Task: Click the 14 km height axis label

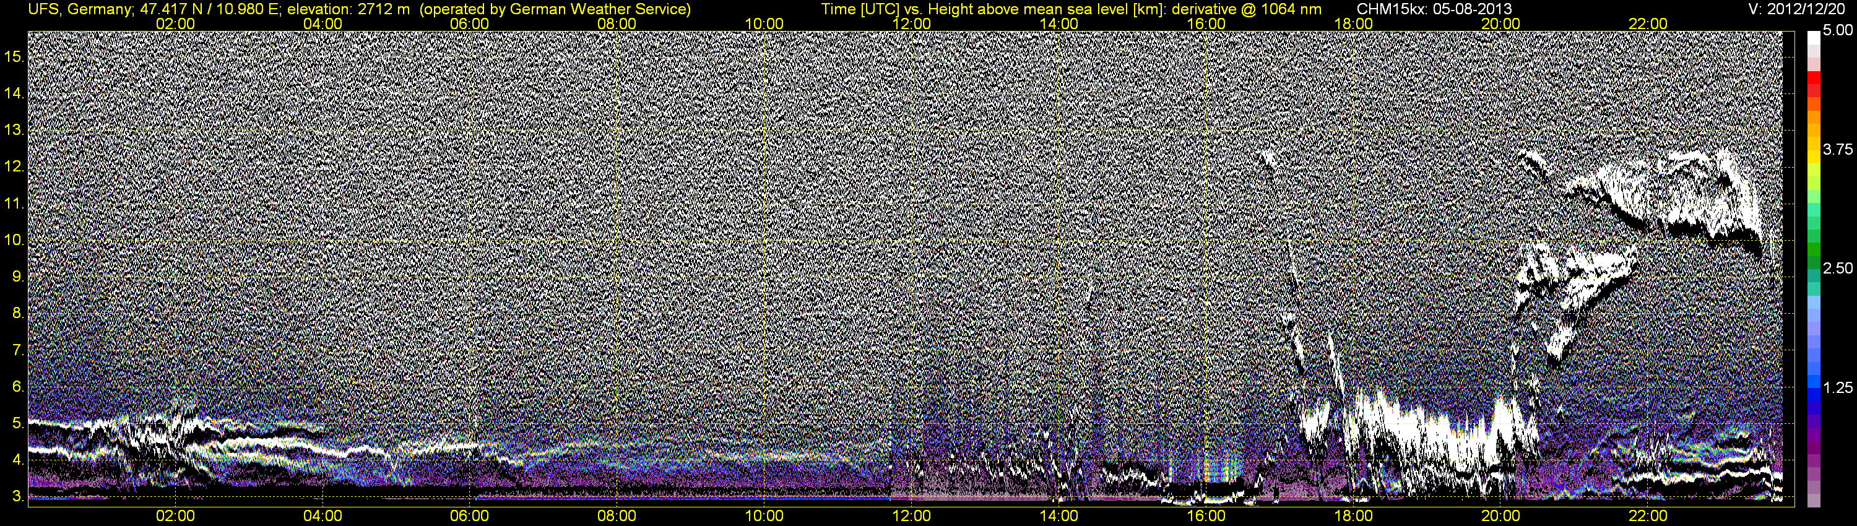Action: point(14,93)
